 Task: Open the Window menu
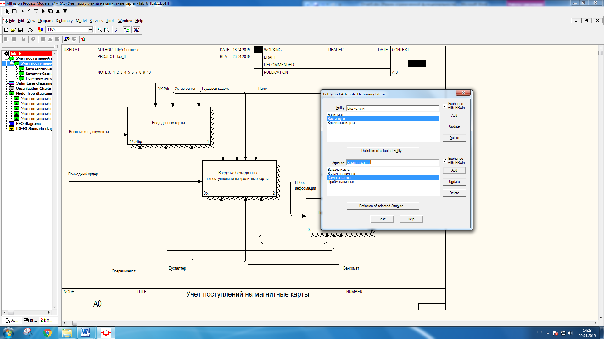tap(125, 21)
